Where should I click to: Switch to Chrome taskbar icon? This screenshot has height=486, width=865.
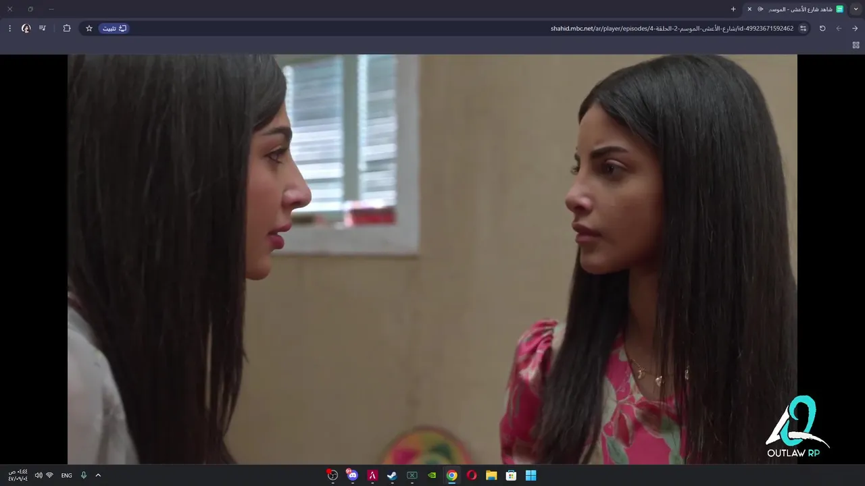452,475
